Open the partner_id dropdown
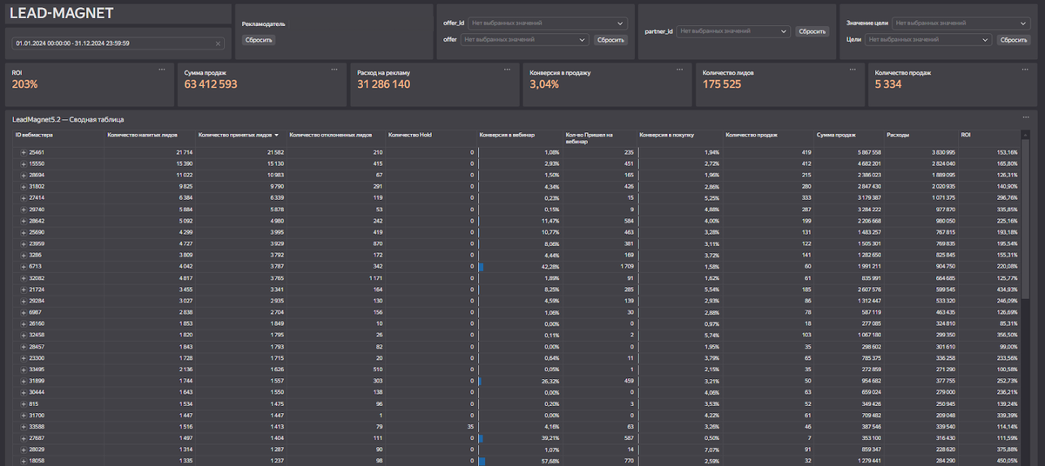 click(733, 31)
